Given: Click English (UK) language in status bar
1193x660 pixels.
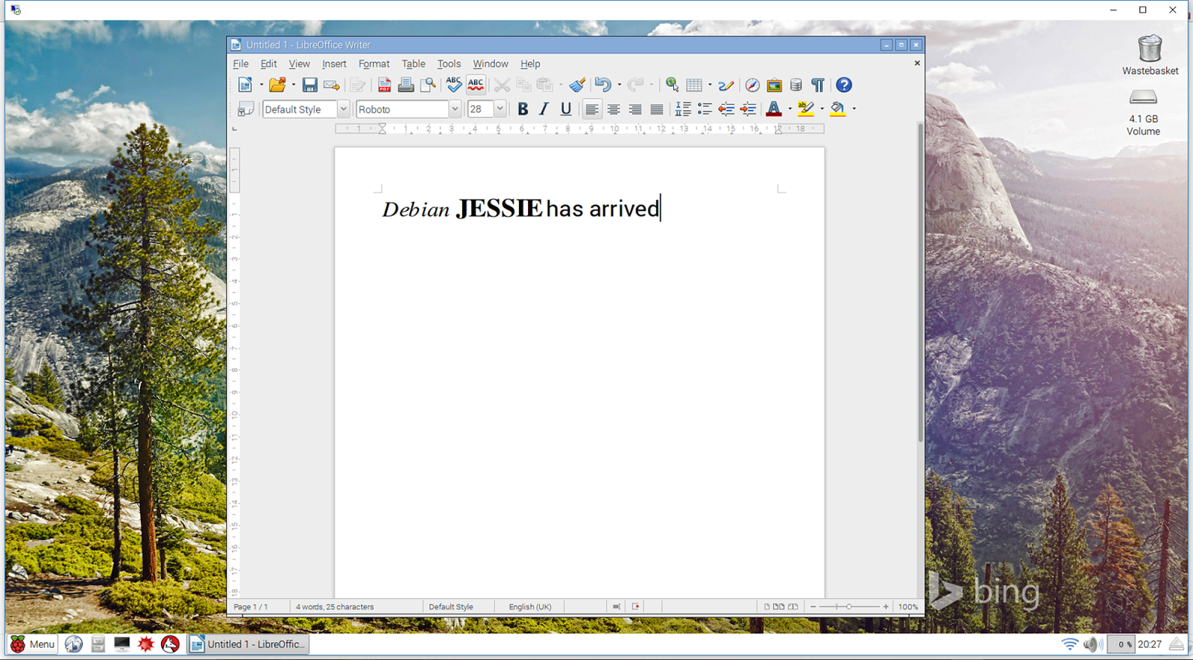Looking at the screenshot, I should pyautogui.click(x=530, y=607).
